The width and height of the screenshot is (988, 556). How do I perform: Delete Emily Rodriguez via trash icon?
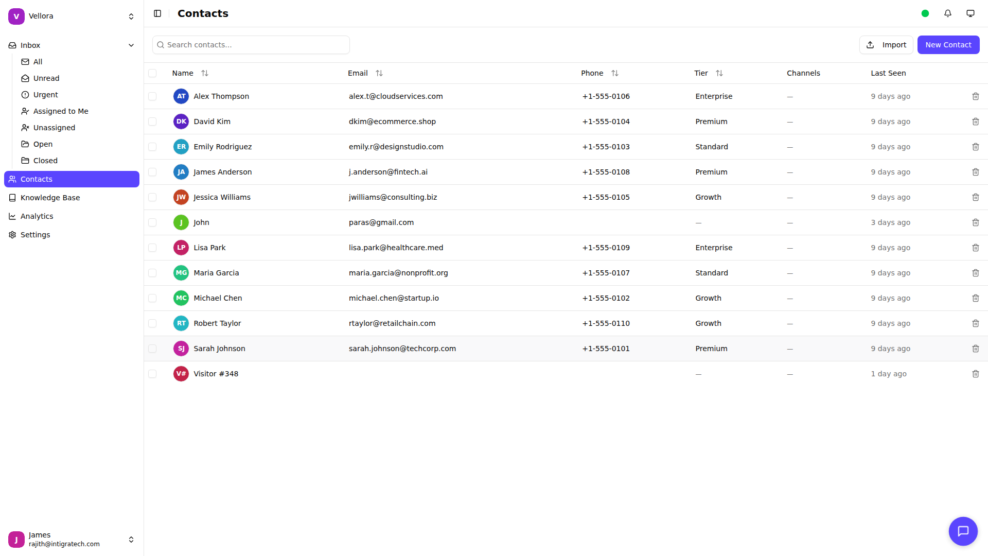[976, 147]
